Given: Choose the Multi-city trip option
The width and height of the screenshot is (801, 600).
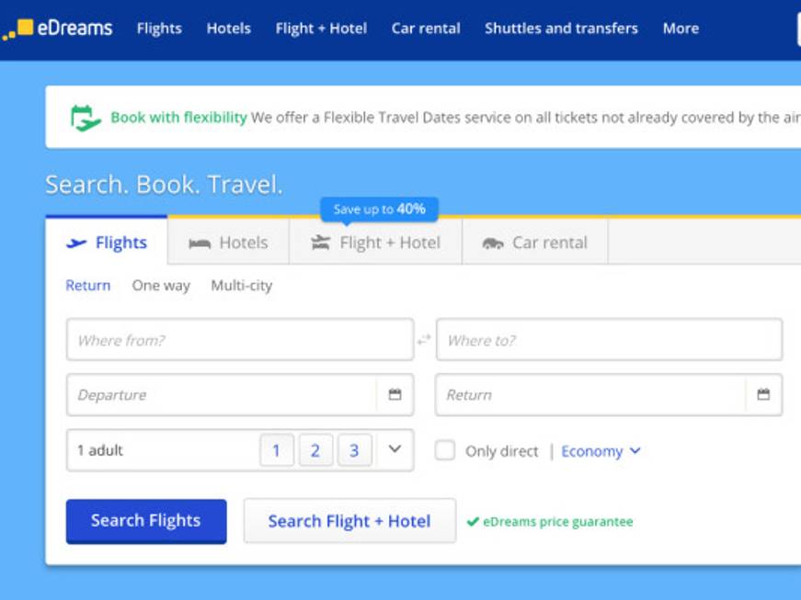Looking at the screenshot, I should tap(242, 285).
